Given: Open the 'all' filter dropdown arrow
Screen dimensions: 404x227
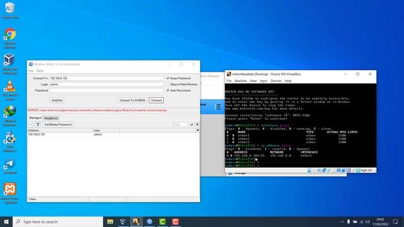Looking at the screenshot, I should (198, 125).
